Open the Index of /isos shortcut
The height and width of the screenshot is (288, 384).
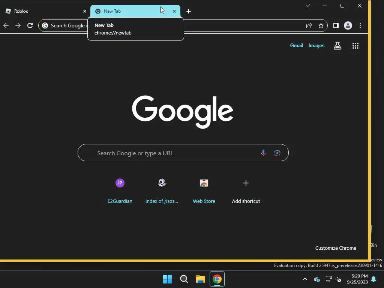(162, 190)
